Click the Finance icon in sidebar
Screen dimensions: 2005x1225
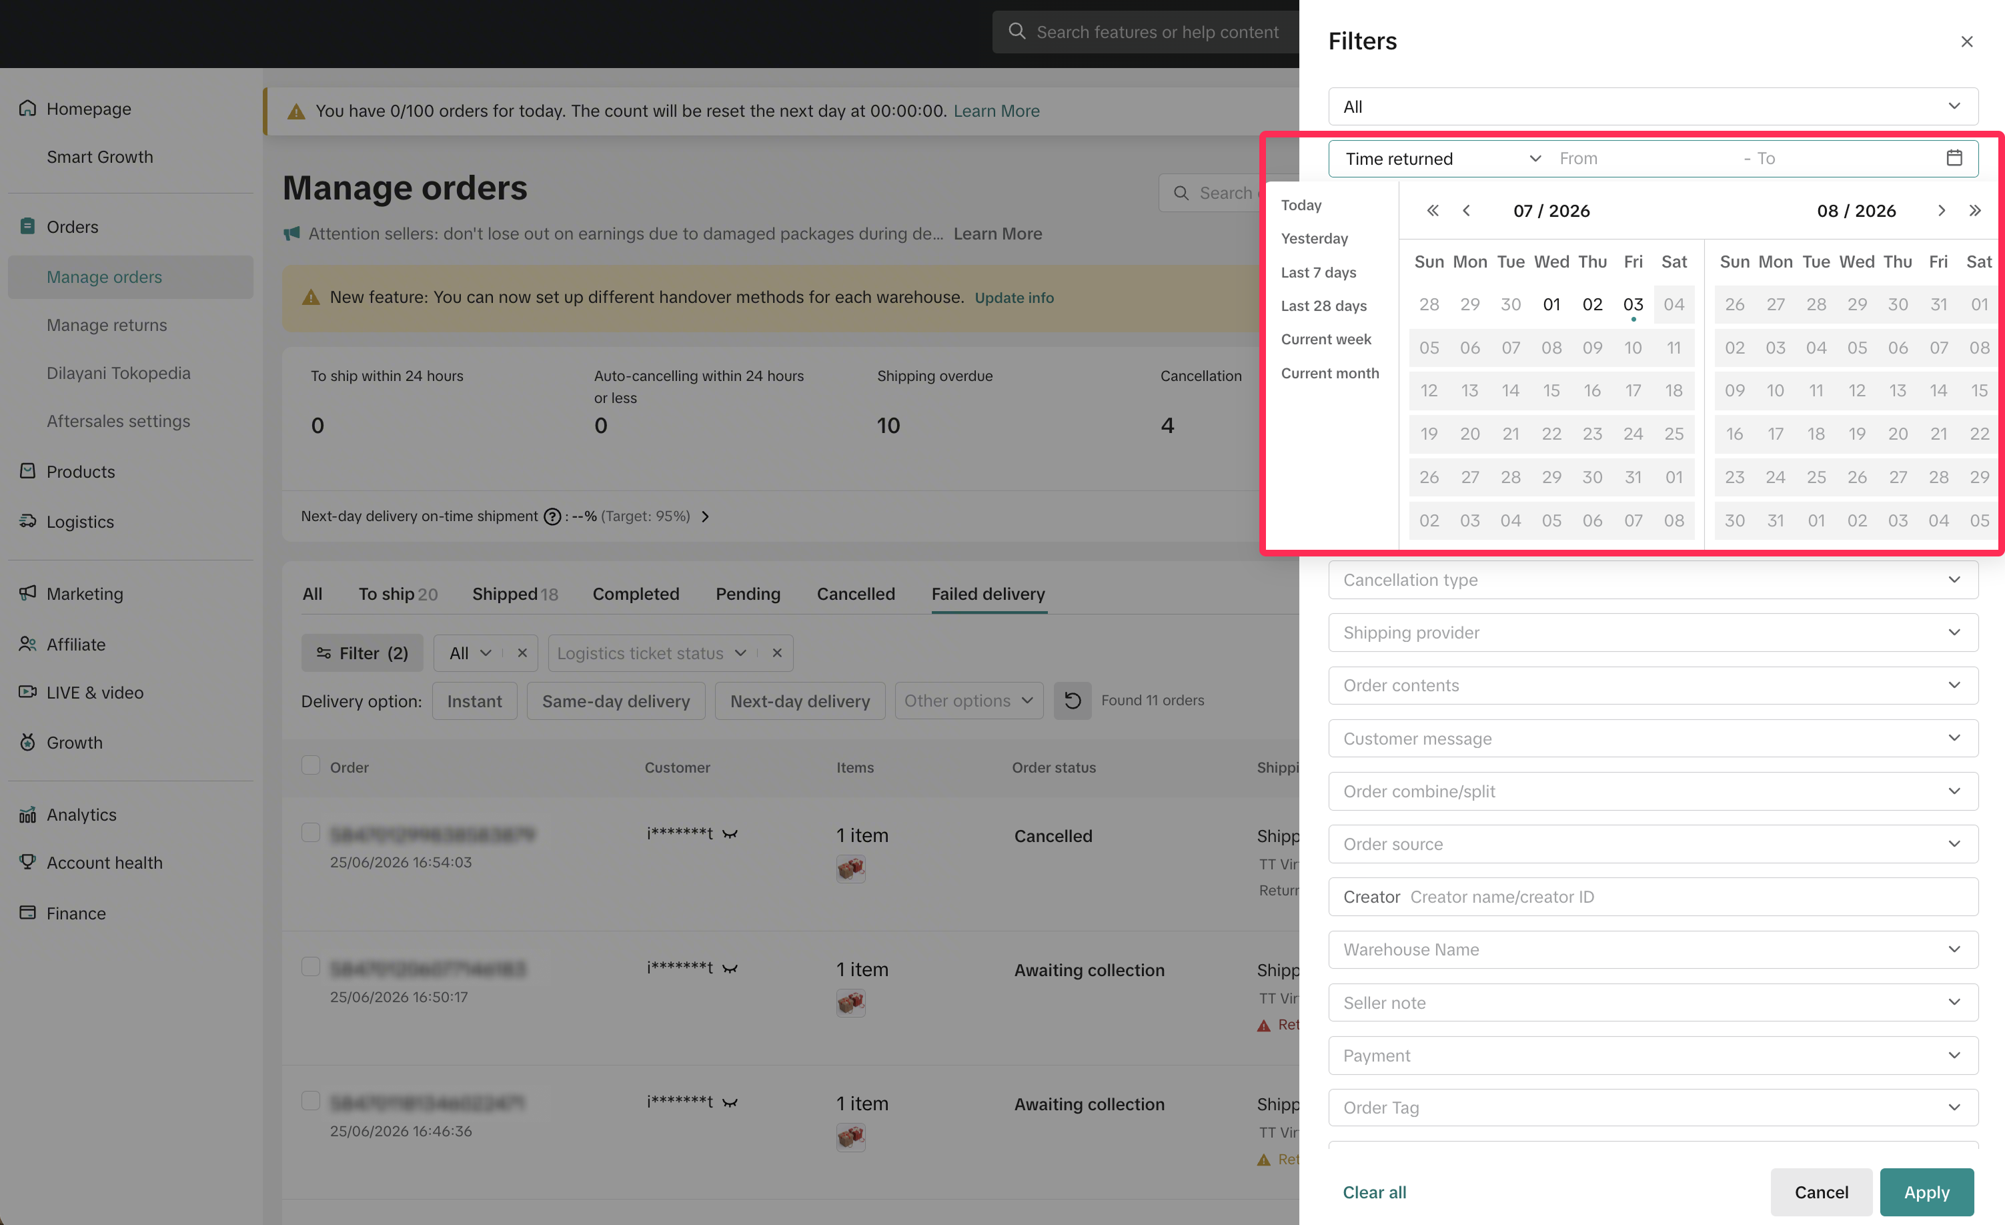(27, 913)
